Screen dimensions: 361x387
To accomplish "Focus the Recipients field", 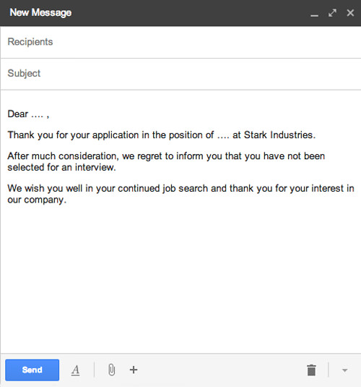I will (180, 42).
